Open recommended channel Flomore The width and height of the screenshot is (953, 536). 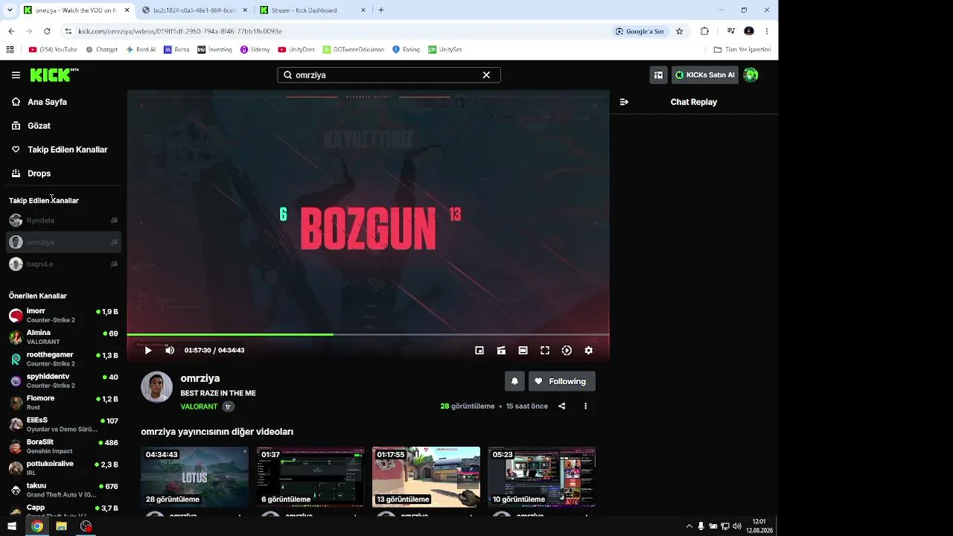63,402
